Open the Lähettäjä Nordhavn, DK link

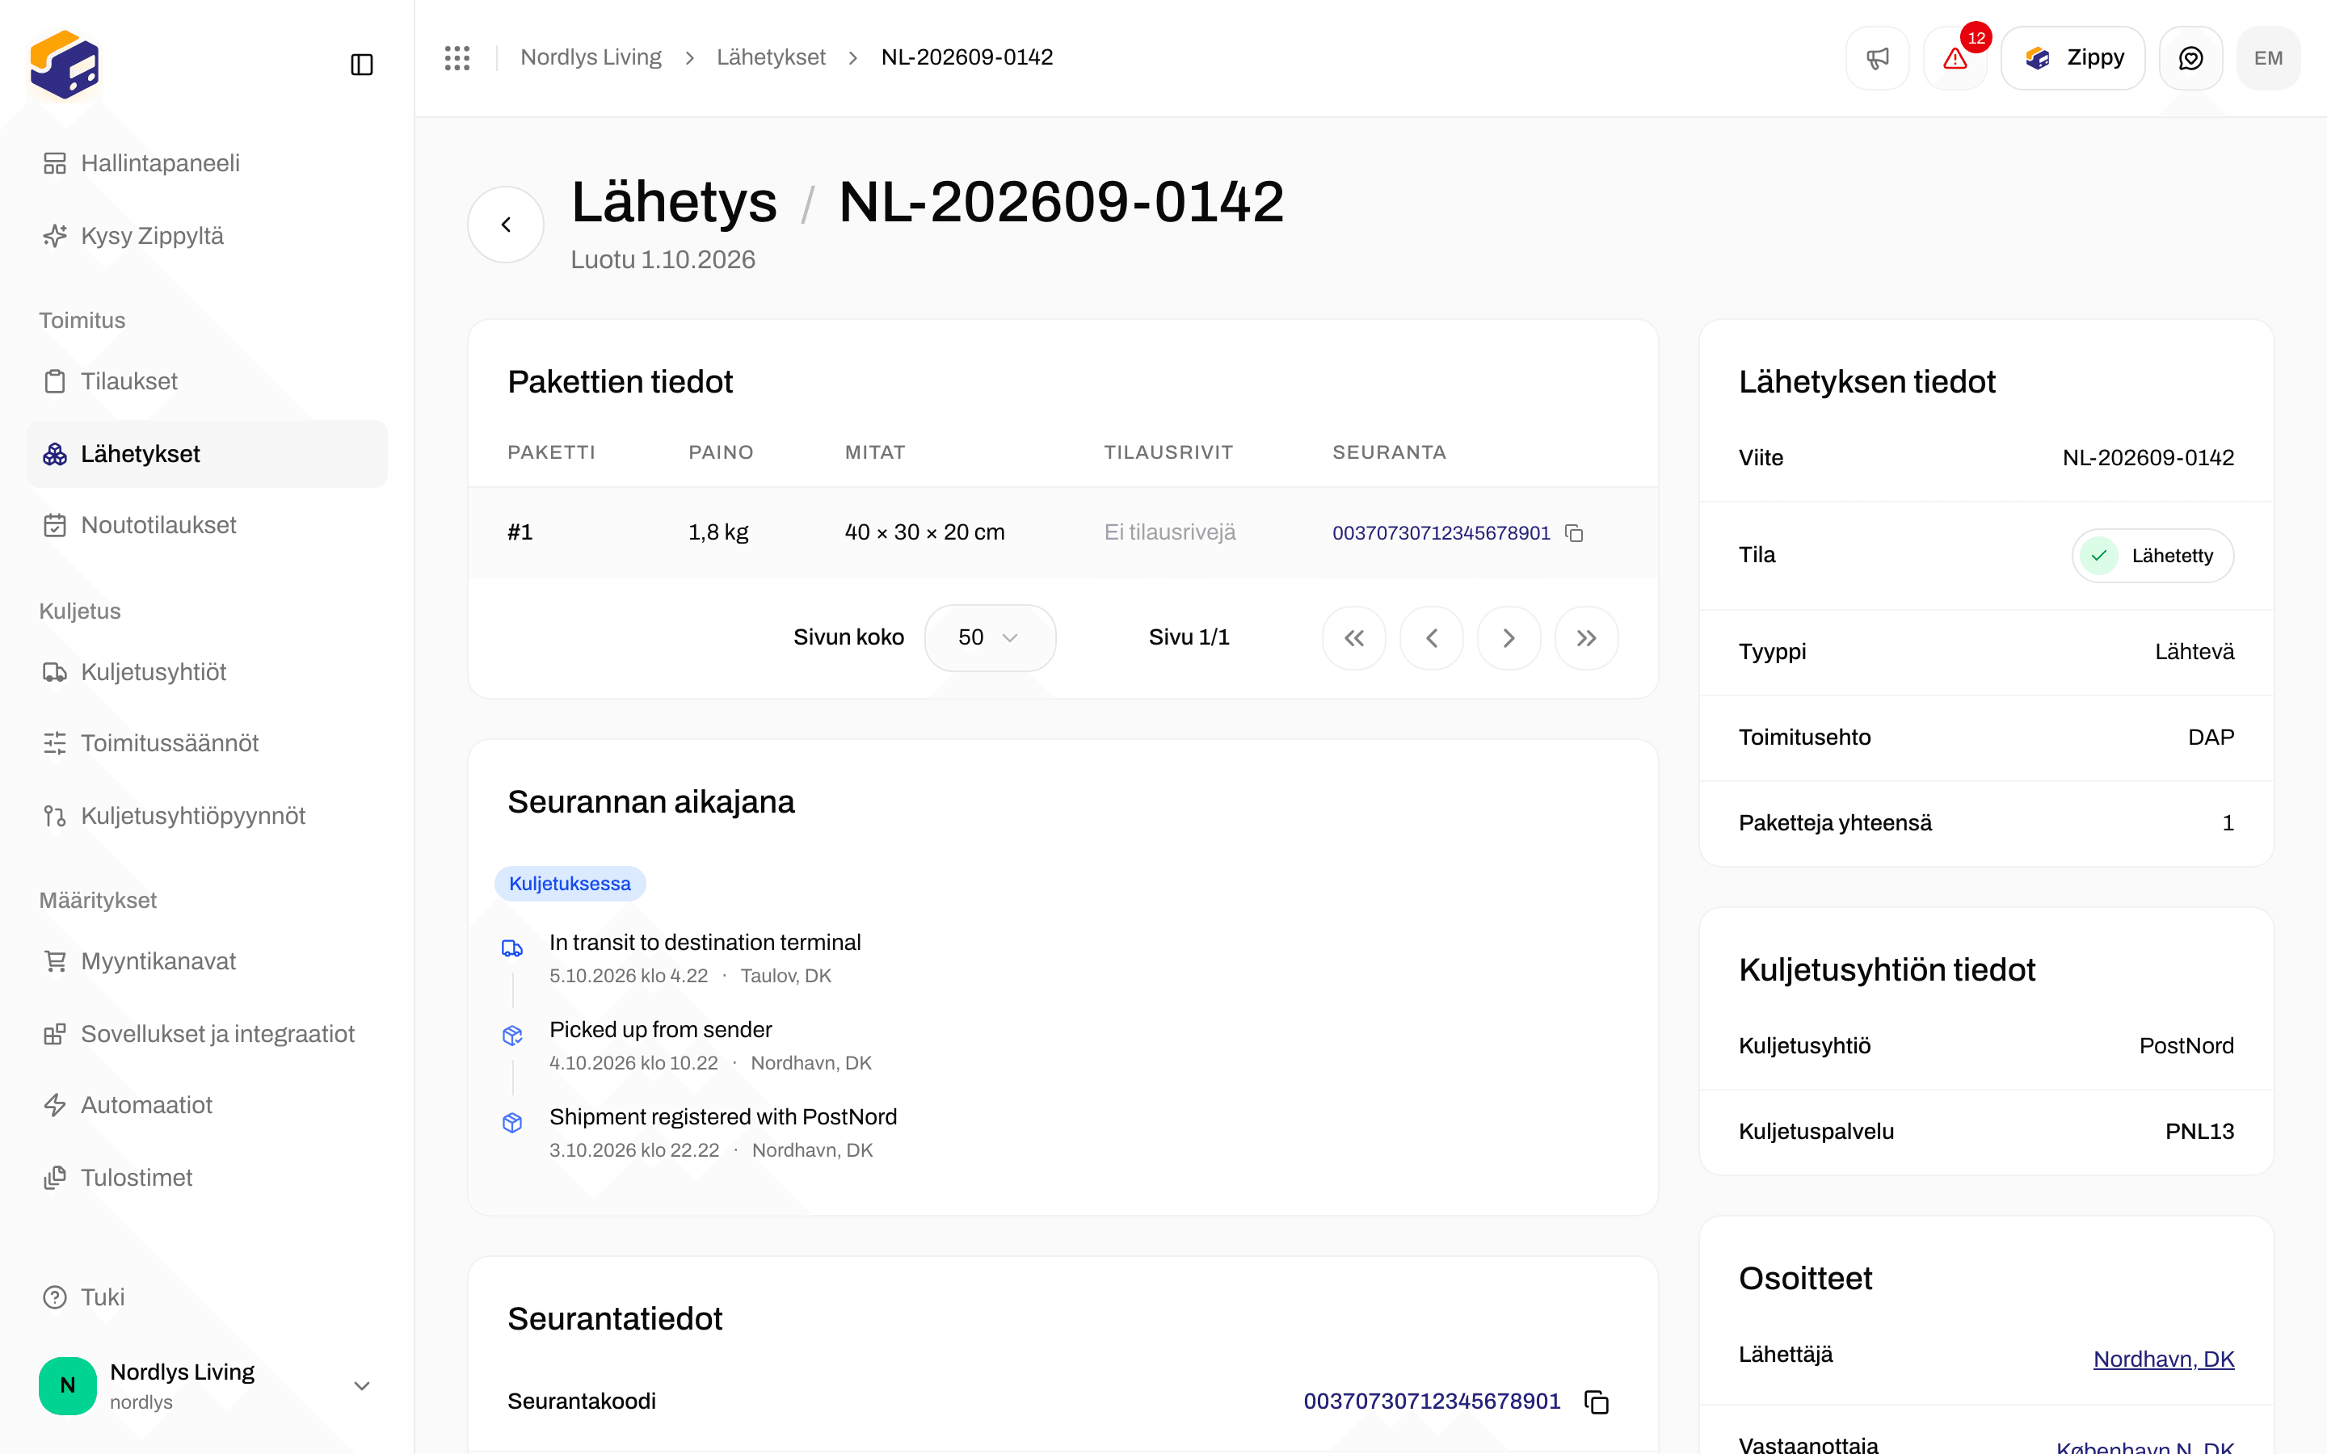coord(2164,1359)
